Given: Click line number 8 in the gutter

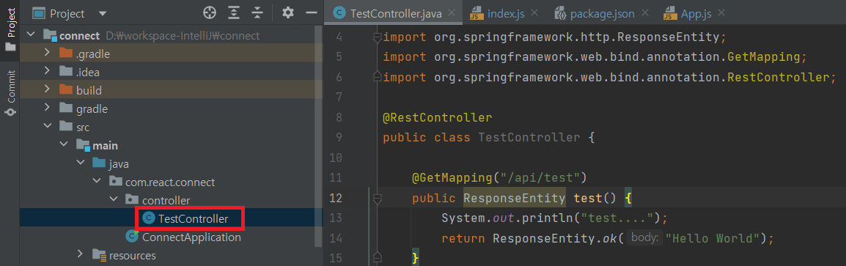Looking at the screenshot, I should tap(338, 118).
